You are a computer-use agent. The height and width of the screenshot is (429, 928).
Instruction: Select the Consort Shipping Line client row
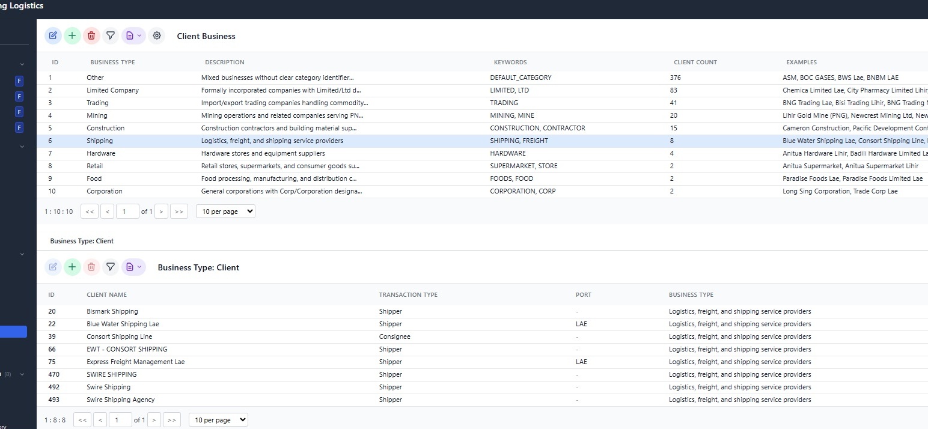[x=119, y=336]
